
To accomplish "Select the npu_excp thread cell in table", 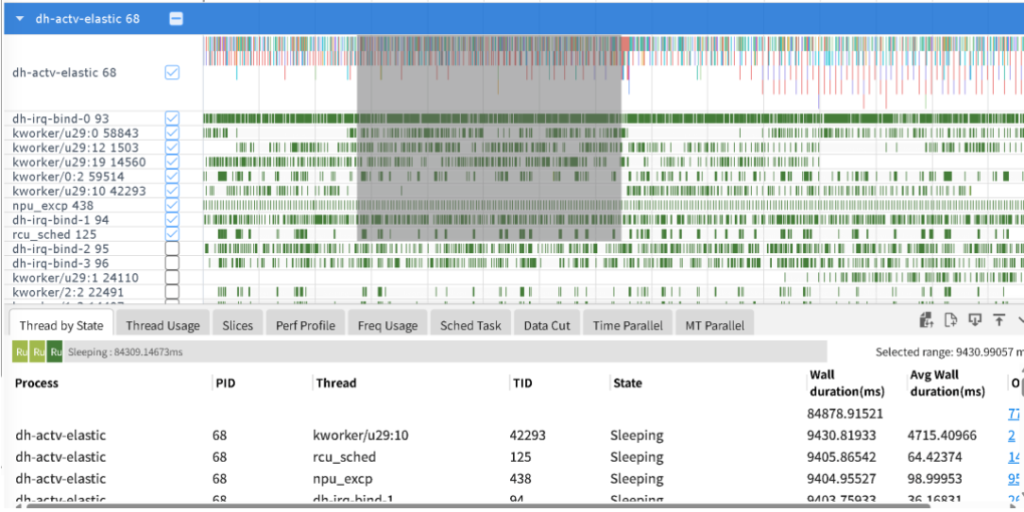I will (344, 479).
